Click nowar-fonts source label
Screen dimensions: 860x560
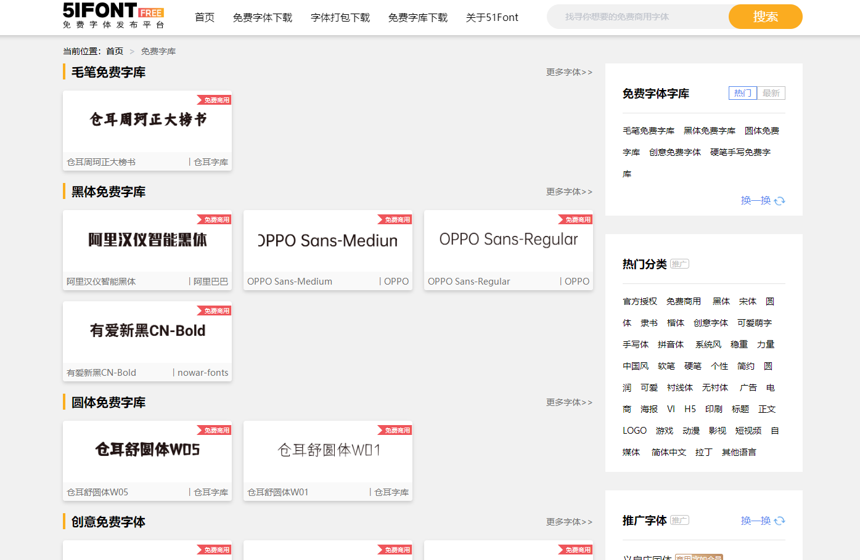pyautogui.click(x=203, y=373)
